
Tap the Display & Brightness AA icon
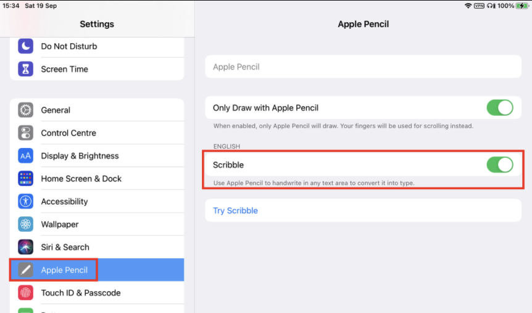pyautogui.click(x=25, y=156)
